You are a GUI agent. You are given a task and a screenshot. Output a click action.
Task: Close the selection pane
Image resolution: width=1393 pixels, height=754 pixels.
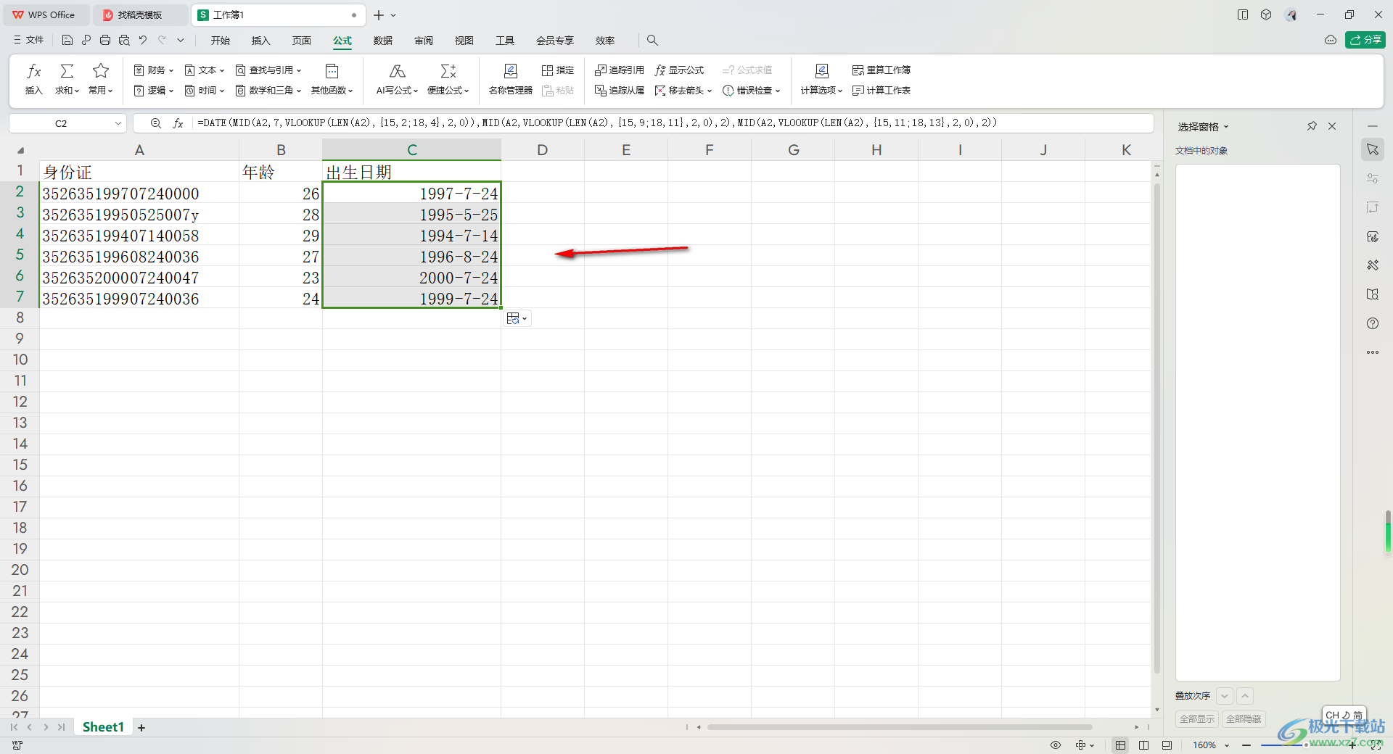pos(1332,126)
